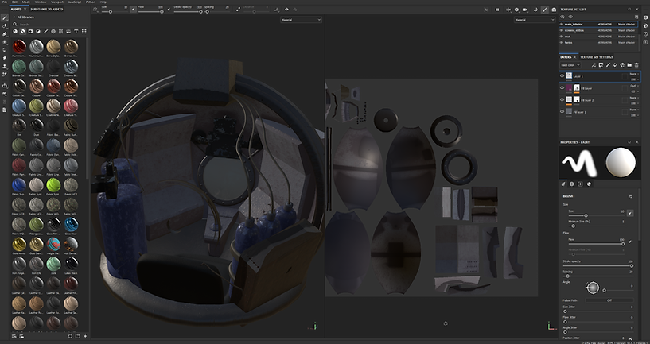Open the Python menu
This screenshot has height=344, width=650.
[91, 2]
